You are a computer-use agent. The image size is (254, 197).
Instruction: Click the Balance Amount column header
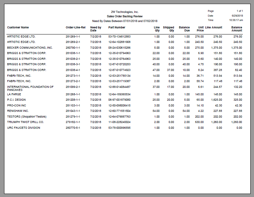click(x=237, y=29)
